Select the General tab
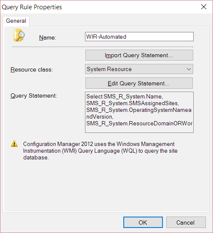The width and height of the screenshot is (213, 233). pyautogui.click(x=16, y=21)
